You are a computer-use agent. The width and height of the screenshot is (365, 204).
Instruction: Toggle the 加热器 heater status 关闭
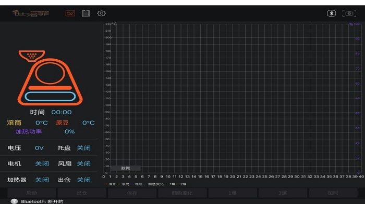coord(42,180)
